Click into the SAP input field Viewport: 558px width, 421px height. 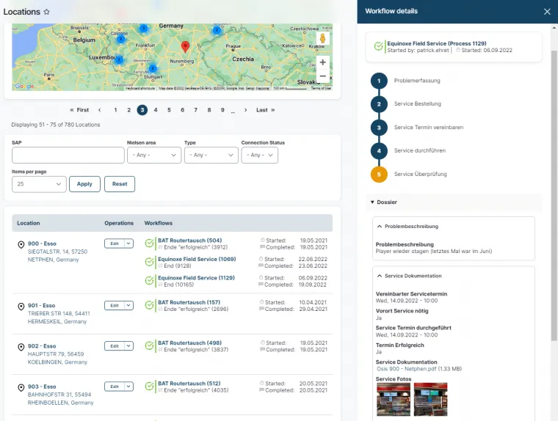(x=68, y=155)
